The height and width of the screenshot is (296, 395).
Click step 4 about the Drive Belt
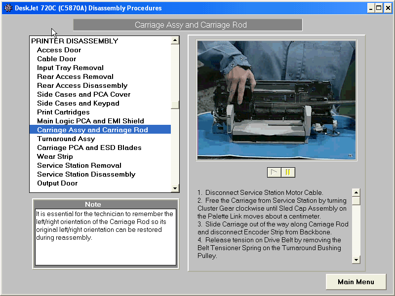coord(269,248)
